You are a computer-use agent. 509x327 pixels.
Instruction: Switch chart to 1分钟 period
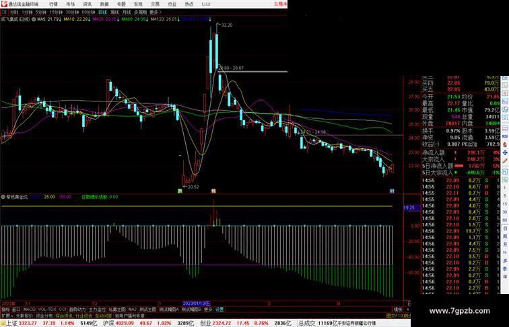coord(27,12)
